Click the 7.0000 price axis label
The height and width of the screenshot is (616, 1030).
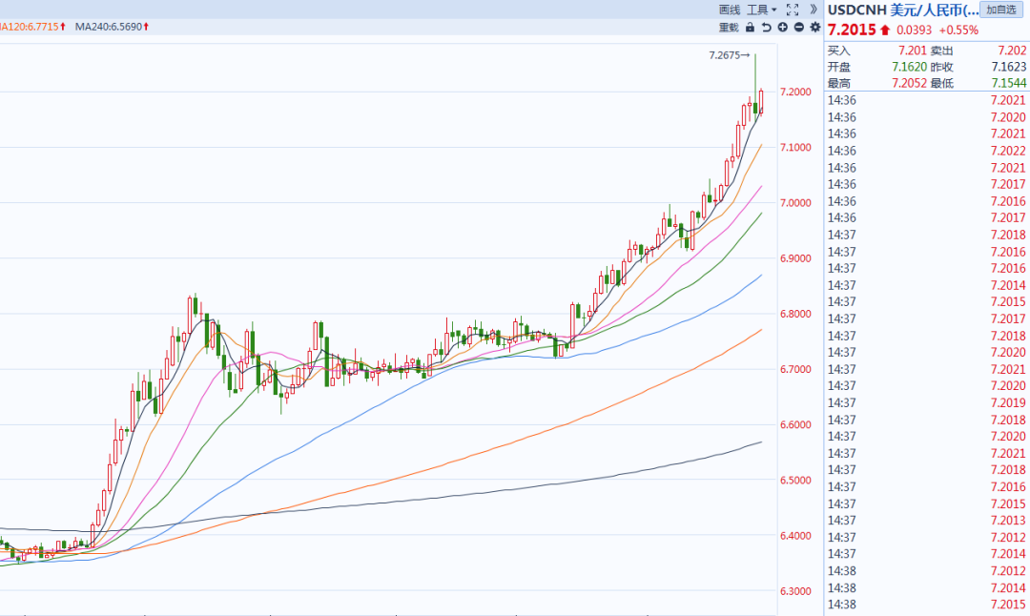pos(795,203)
